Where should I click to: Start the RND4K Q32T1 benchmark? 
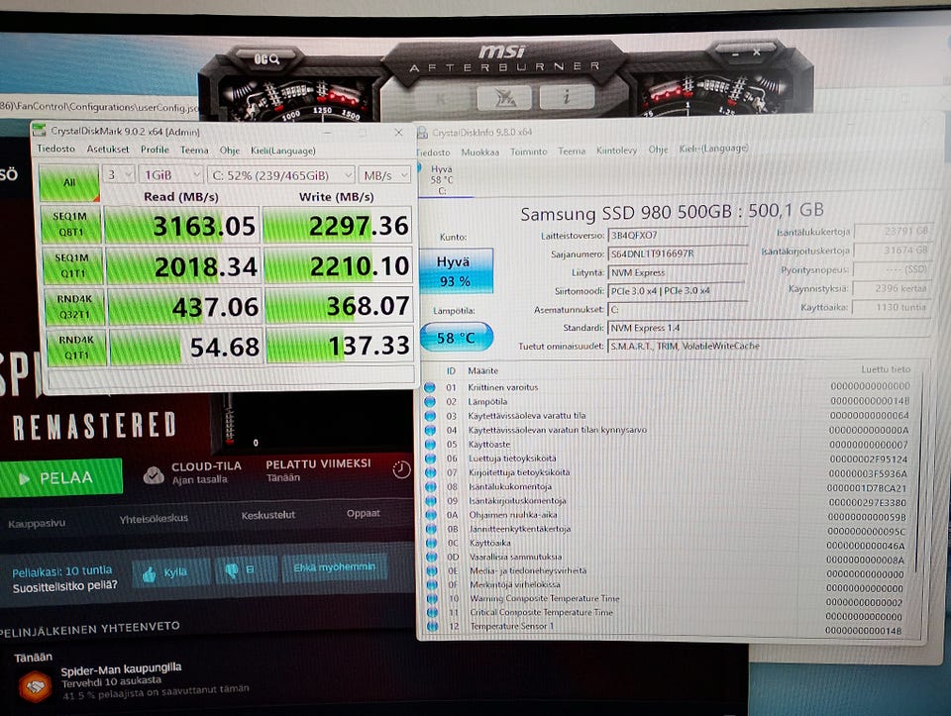[74, 306]
